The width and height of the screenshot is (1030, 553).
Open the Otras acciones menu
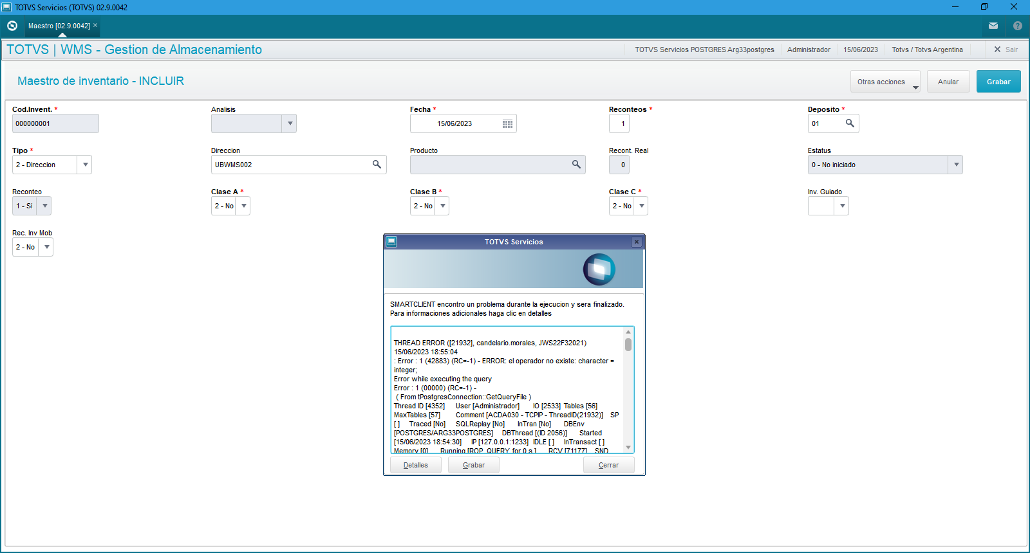885,82
